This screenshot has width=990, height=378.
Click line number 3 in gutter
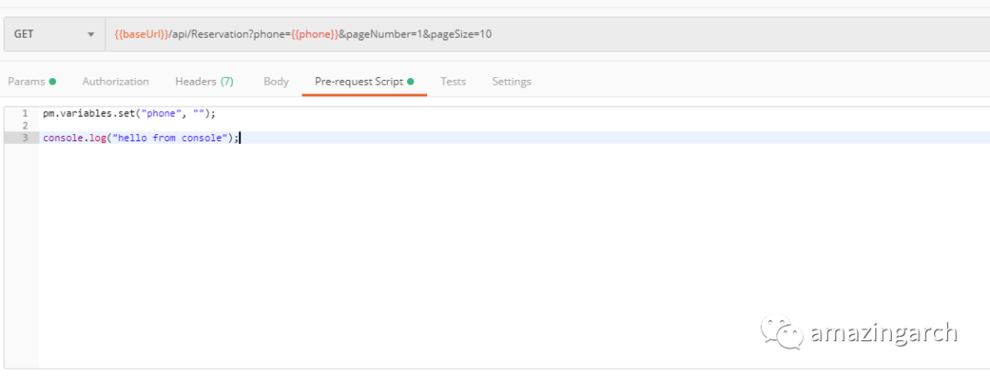[25, 138]
